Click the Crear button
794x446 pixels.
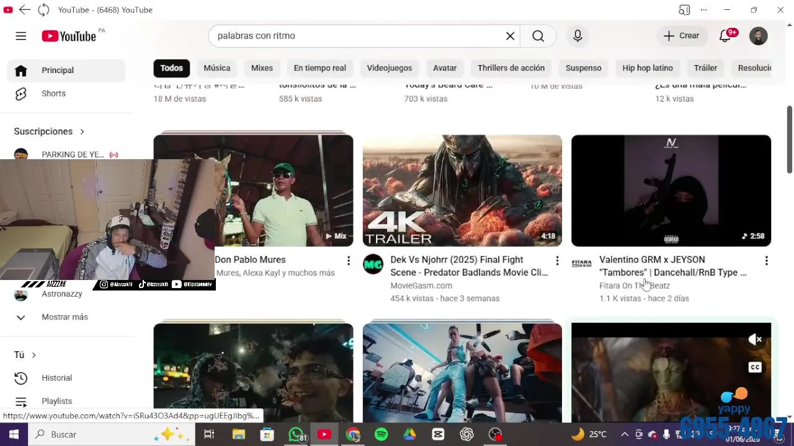click(681, 36)
